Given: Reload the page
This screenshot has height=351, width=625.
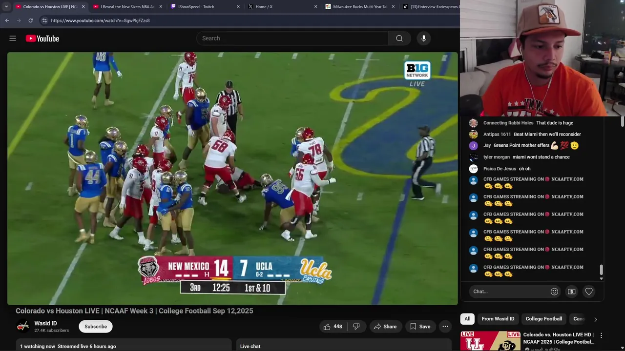Looking at the screenshot, I should [x=30, y=20].
